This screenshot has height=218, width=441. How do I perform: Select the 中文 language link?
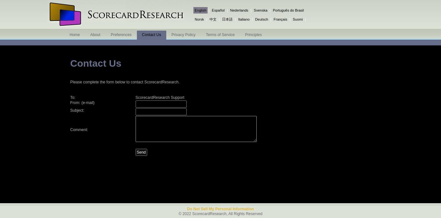click(213, 19)
